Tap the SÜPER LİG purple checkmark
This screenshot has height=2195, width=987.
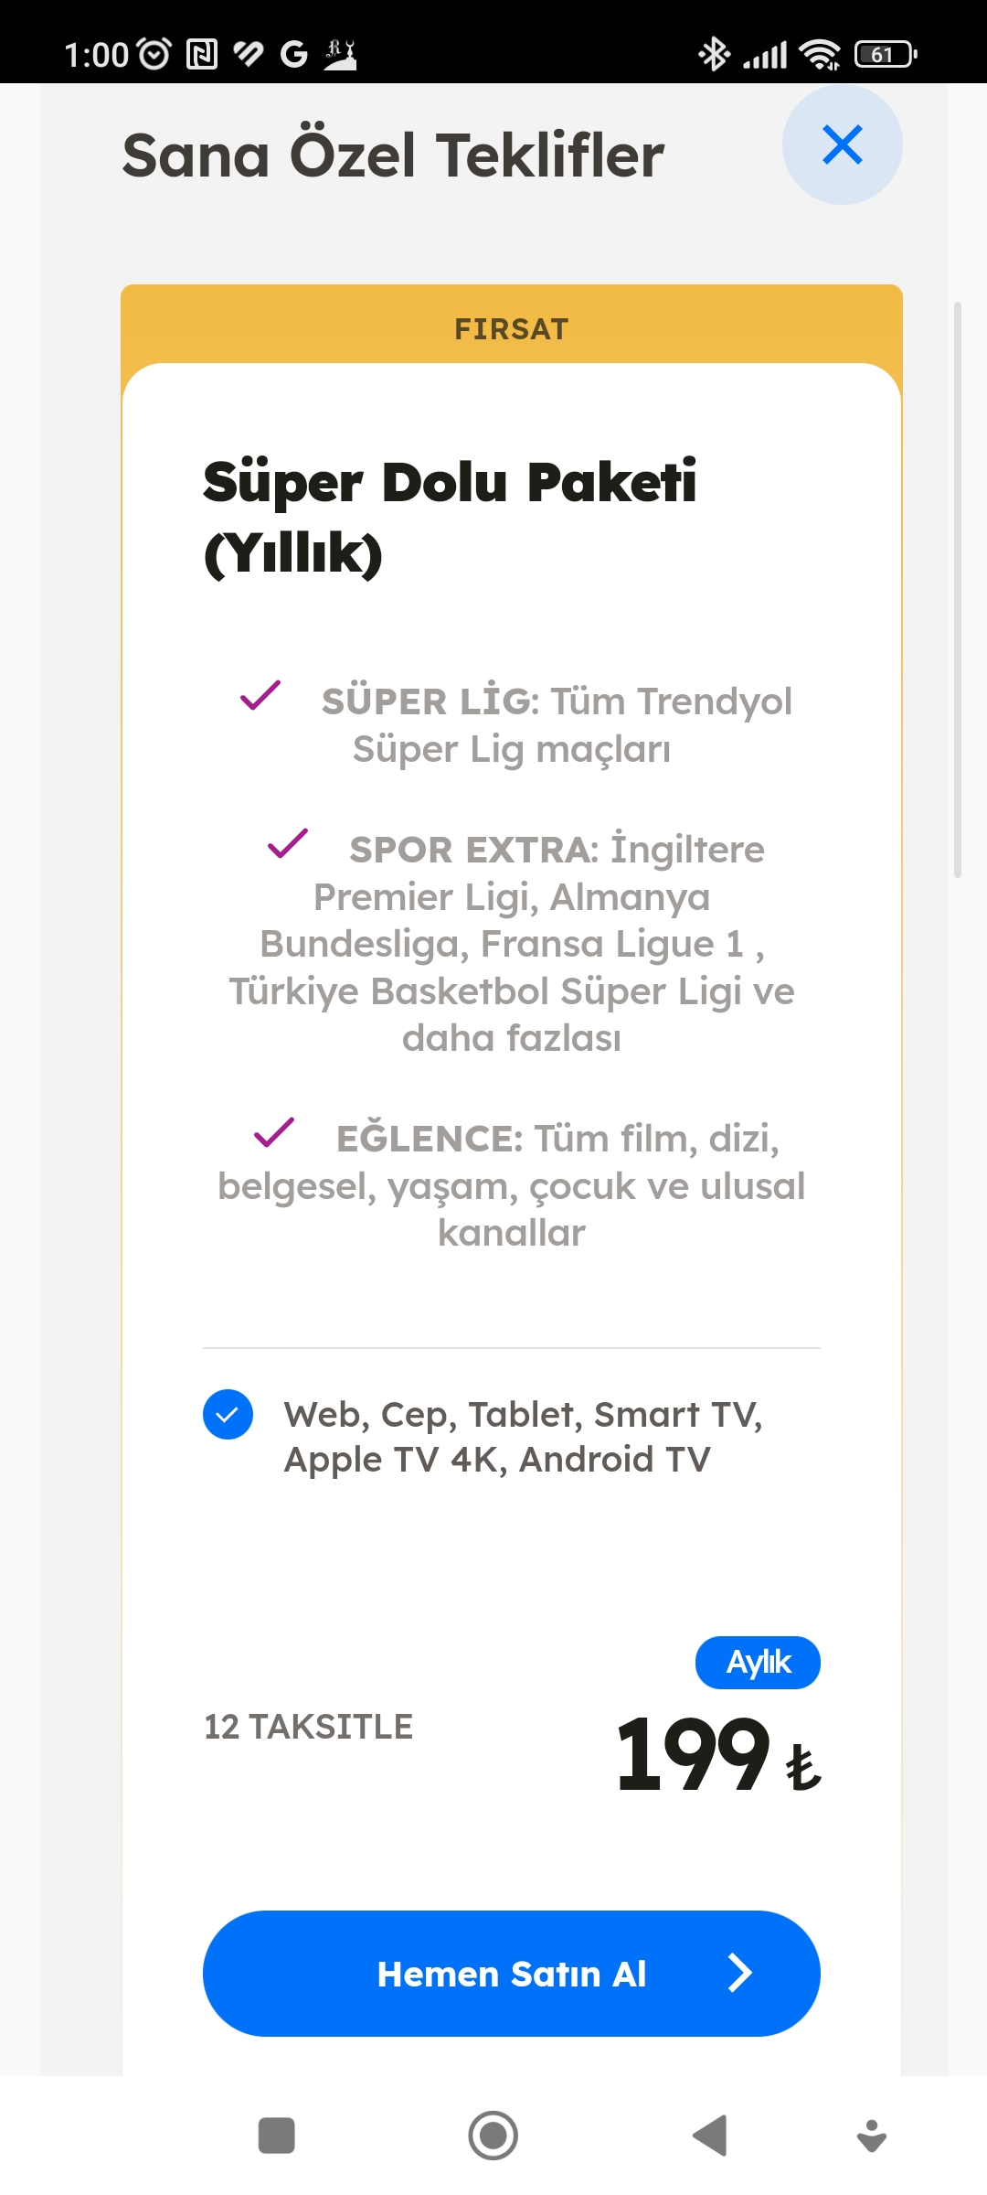tap(260, 696)
